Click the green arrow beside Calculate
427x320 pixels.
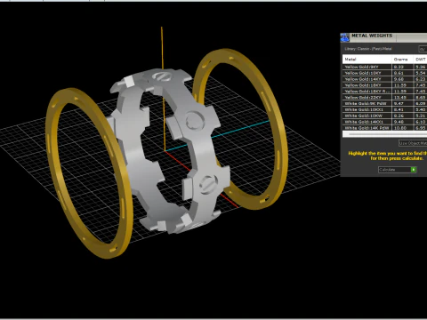(414, 170)
